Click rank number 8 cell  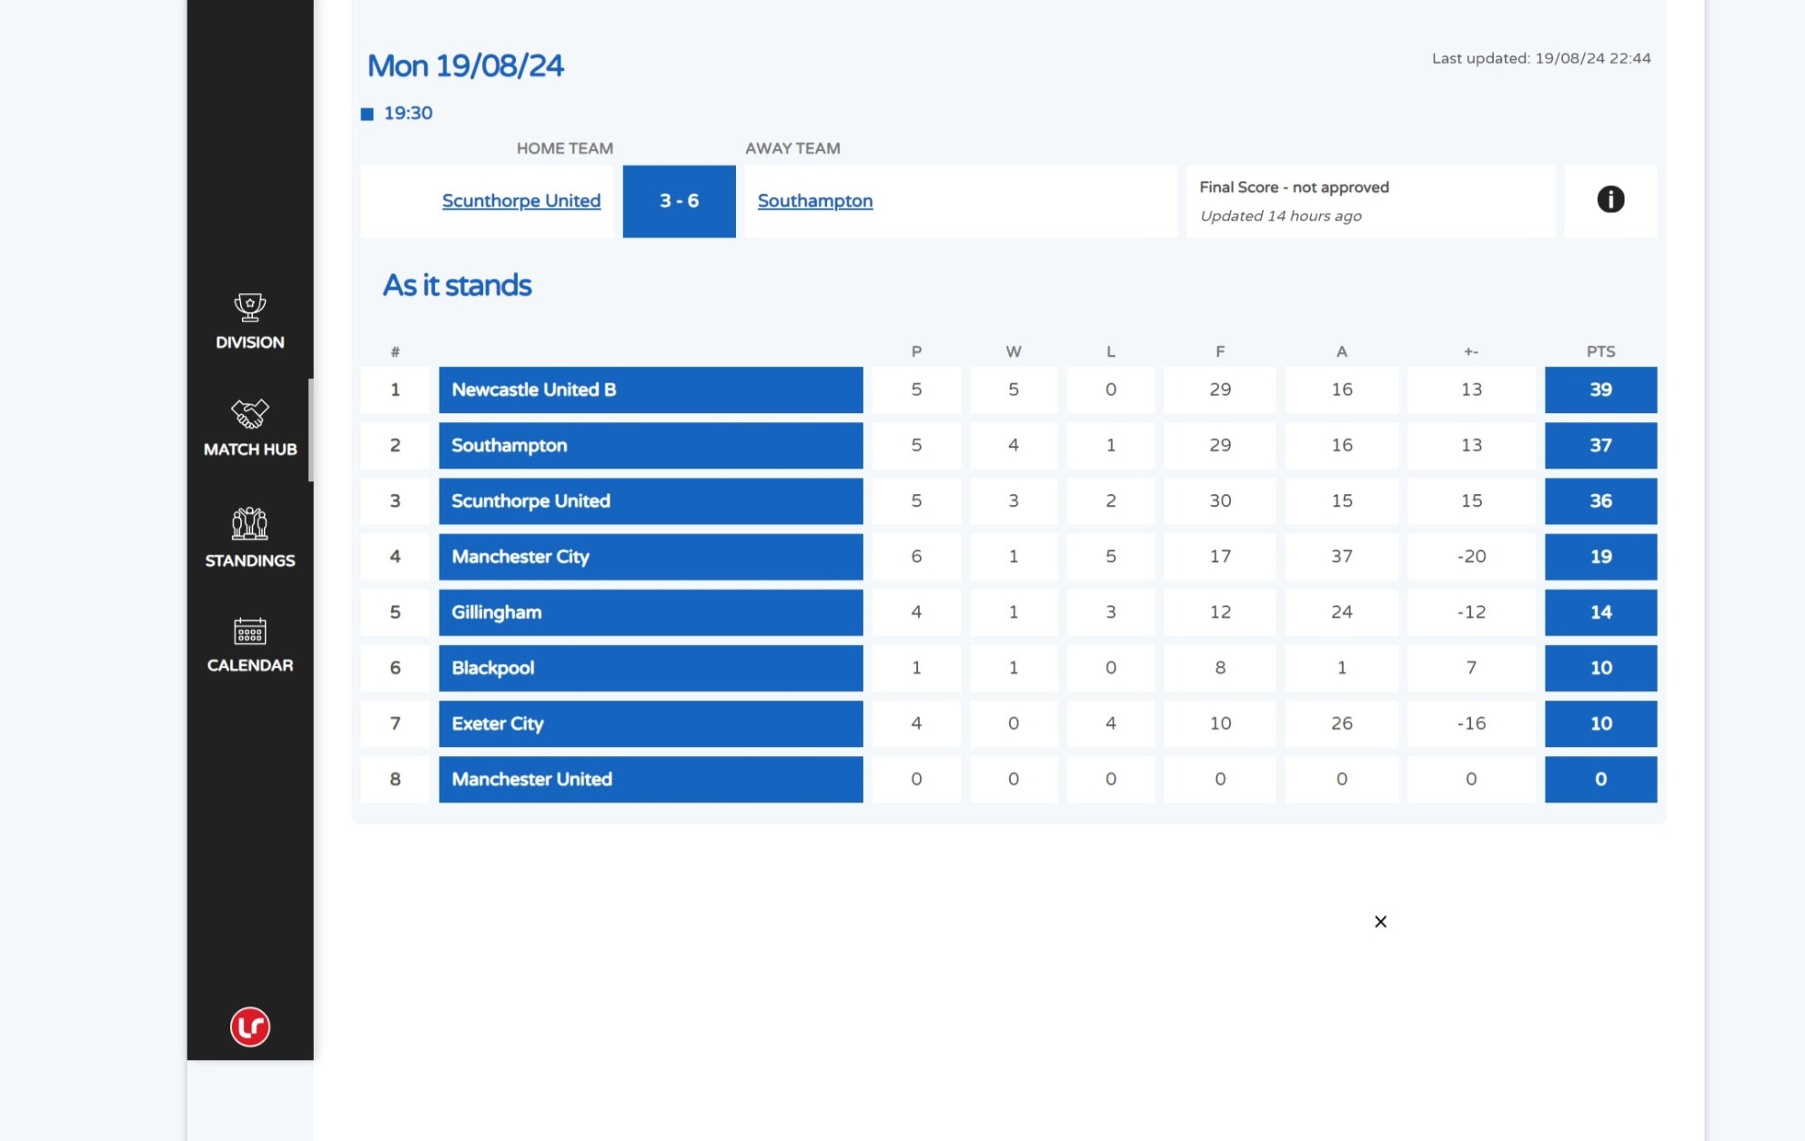pyautogui.click(x=395, y=779)
